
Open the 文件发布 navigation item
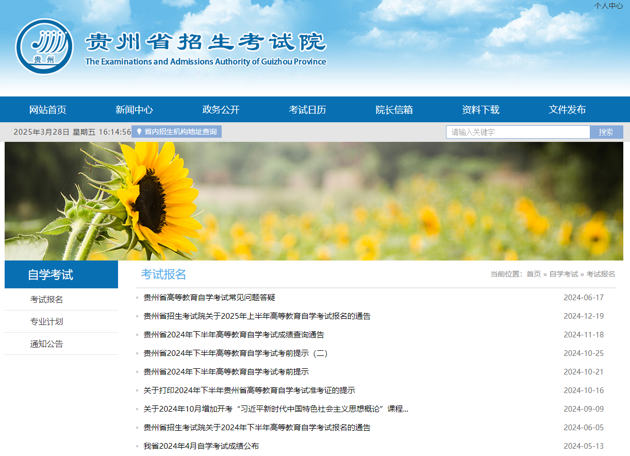tap(567, 109)
